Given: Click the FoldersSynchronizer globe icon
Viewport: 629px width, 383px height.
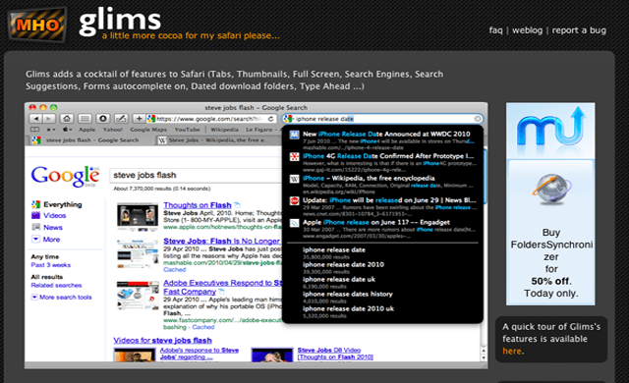Looking at the screenshot, I should [551, 190].
